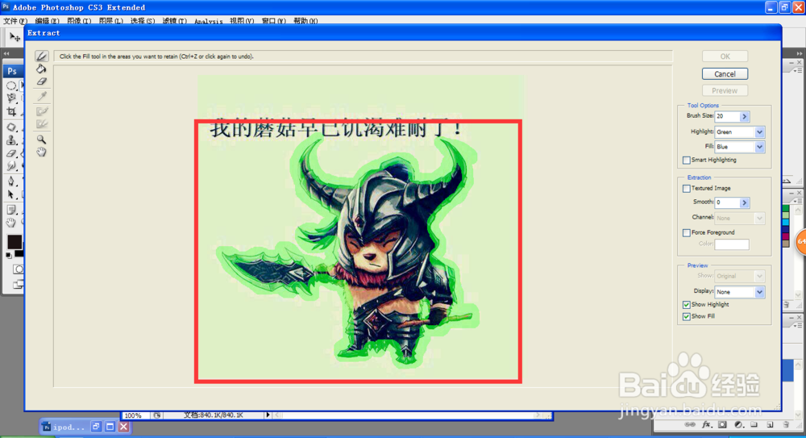Open the 滤镜 (Filter) menu
Image resolution: width=806 pixels, height=438 pixels.
click(174, 21)
